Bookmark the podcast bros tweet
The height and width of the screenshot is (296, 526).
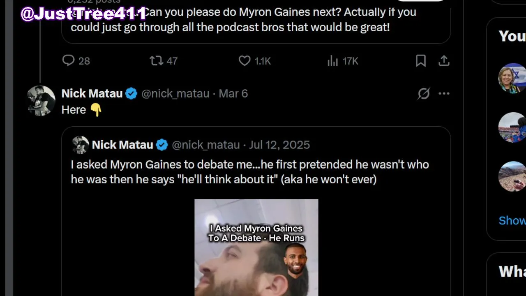point(421,61)
